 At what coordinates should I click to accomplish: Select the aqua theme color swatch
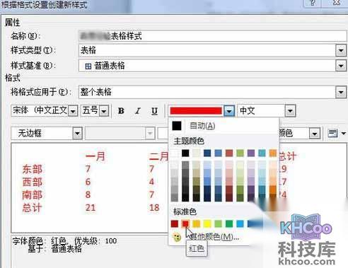[262, 153]
